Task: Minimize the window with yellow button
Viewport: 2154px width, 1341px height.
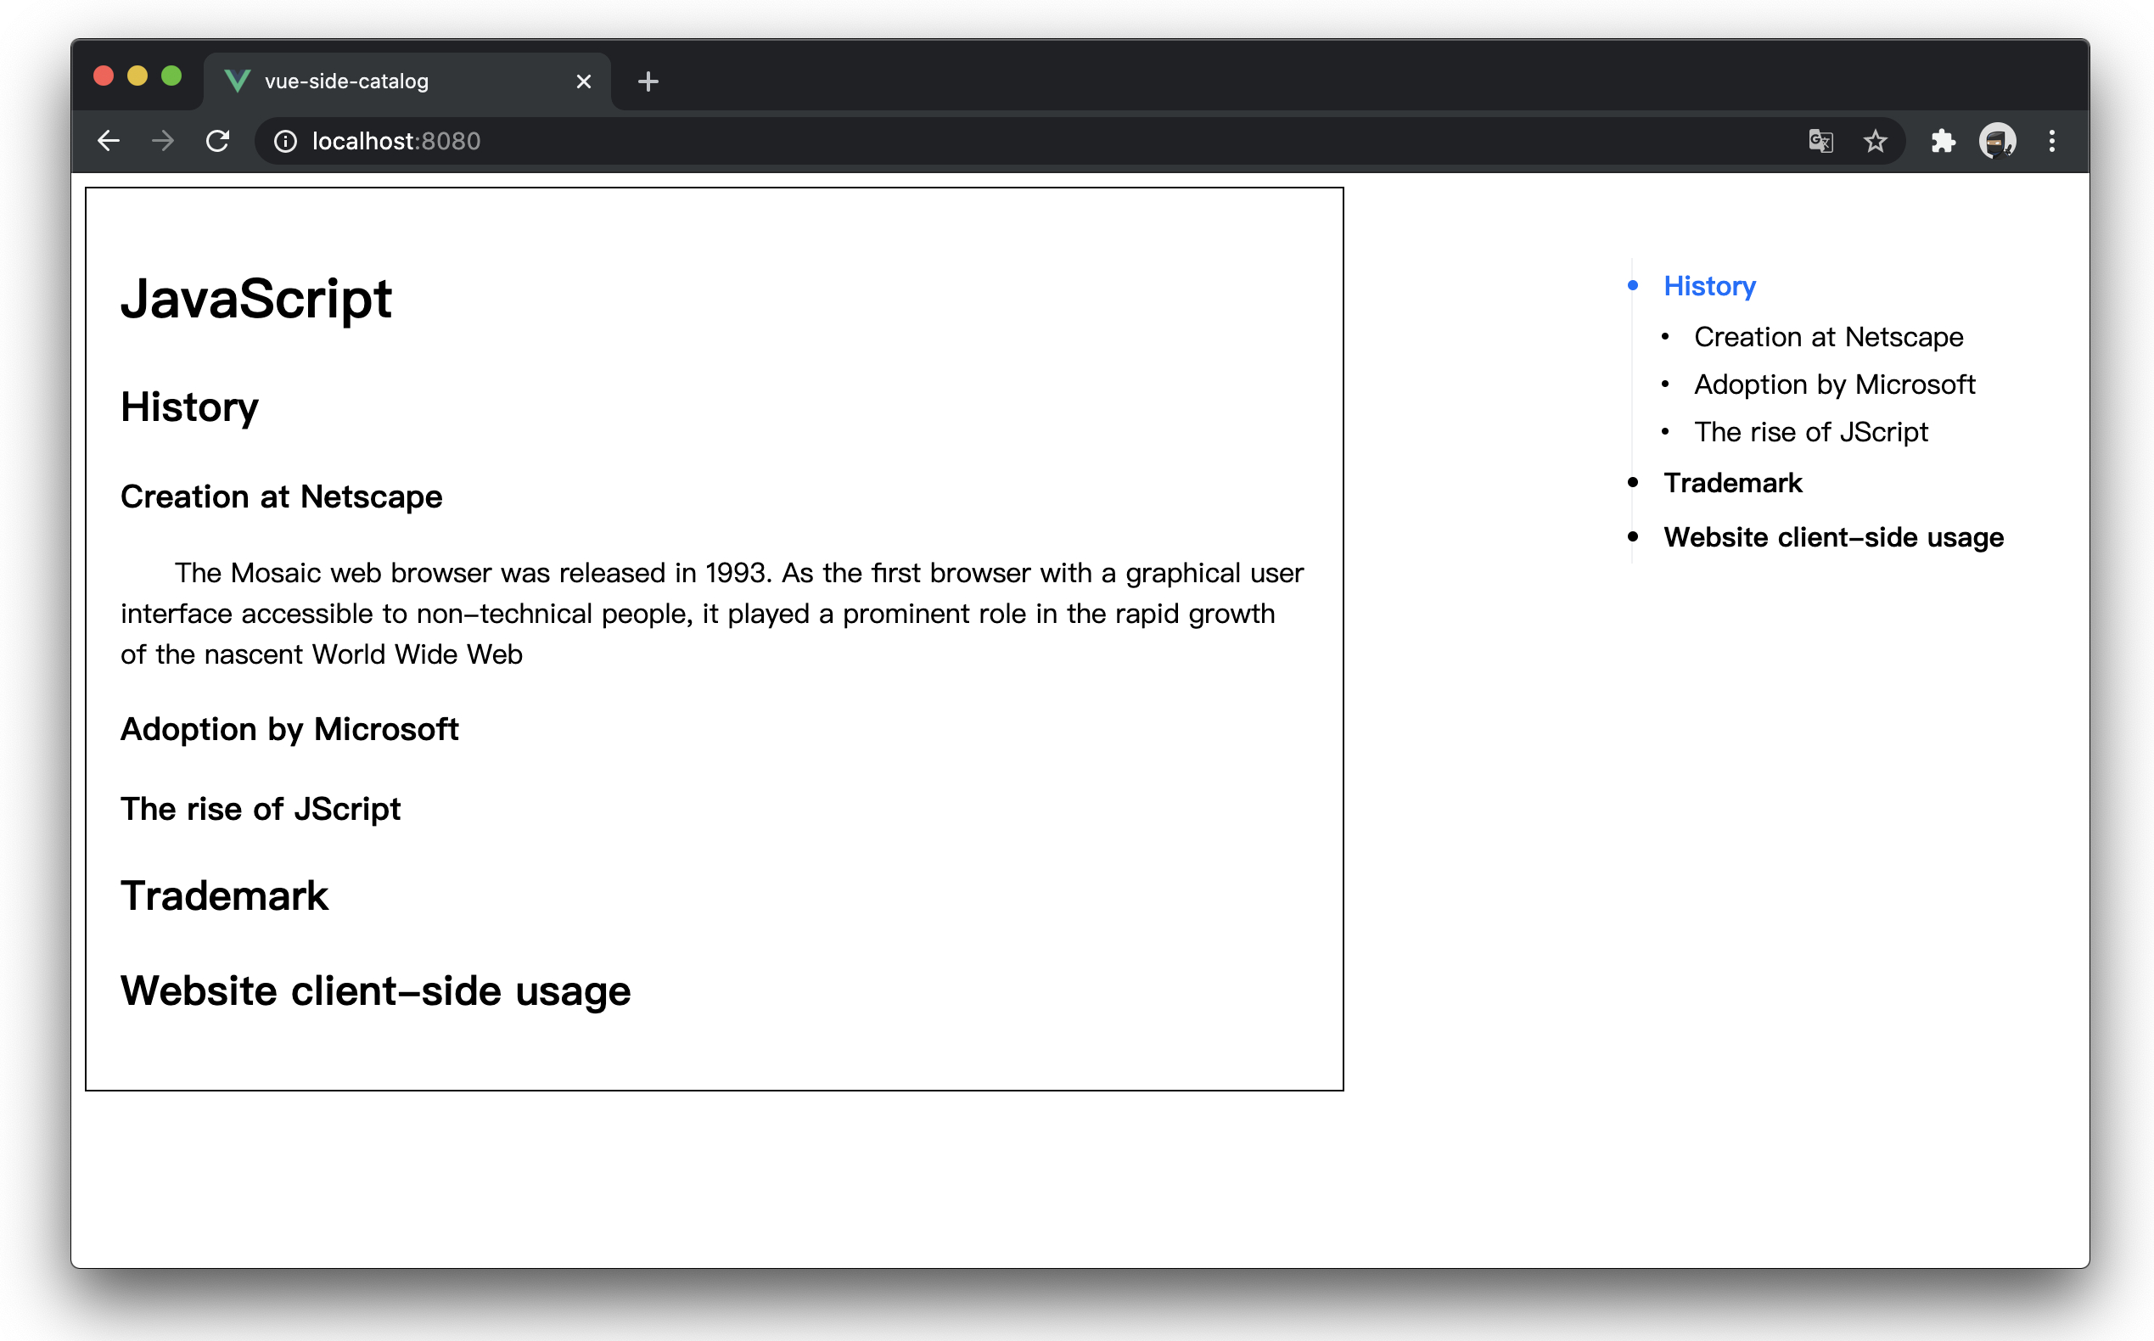Action: 137,76
